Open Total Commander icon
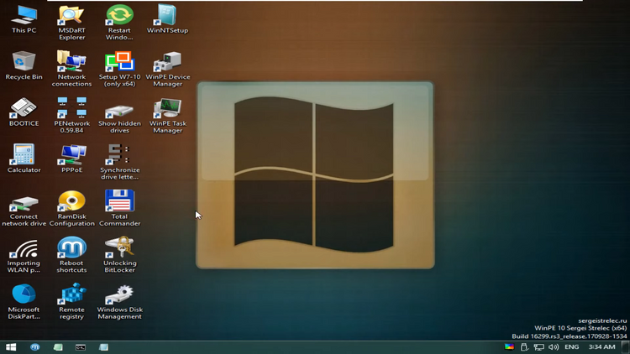This screenshot has width=630, height=354. click(120, 208)
